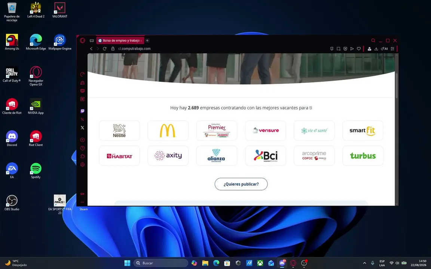The width and height of the screenshot is (431, 269).
Task: Open the Nestlé company card
Action: tap(119, 131)
